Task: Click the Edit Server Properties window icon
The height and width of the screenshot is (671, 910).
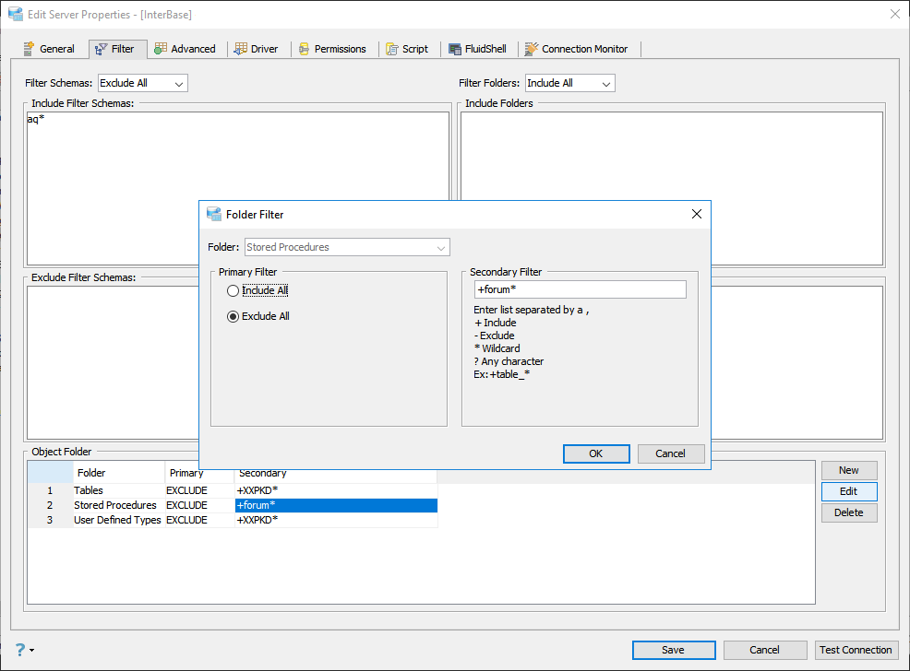Action: point(16,14)
